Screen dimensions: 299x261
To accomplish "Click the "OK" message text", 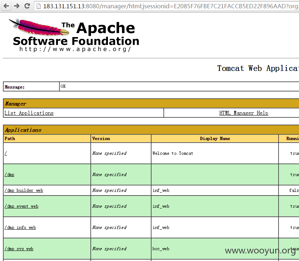I will 63,86.
